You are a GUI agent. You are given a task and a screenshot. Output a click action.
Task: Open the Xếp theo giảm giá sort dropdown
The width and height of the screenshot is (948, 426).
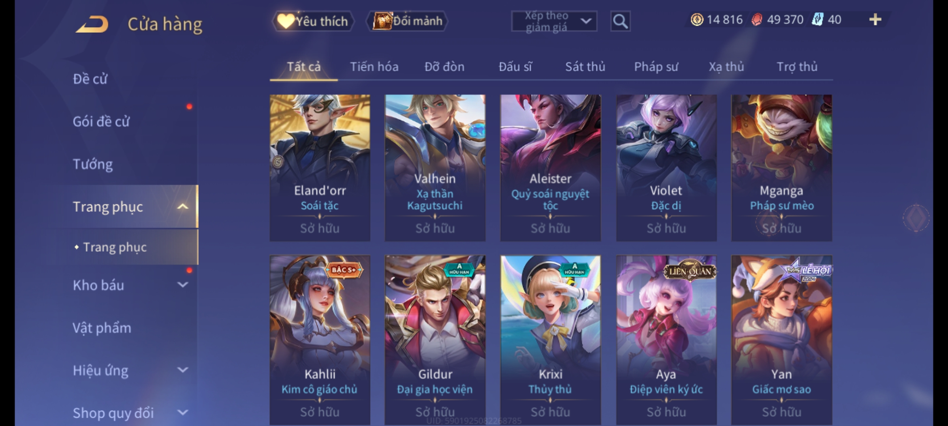(554, 21)
